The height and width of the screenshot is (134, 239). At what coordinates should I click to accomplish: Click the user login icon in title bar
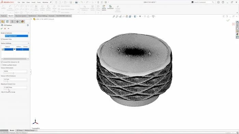coord(219,2)
